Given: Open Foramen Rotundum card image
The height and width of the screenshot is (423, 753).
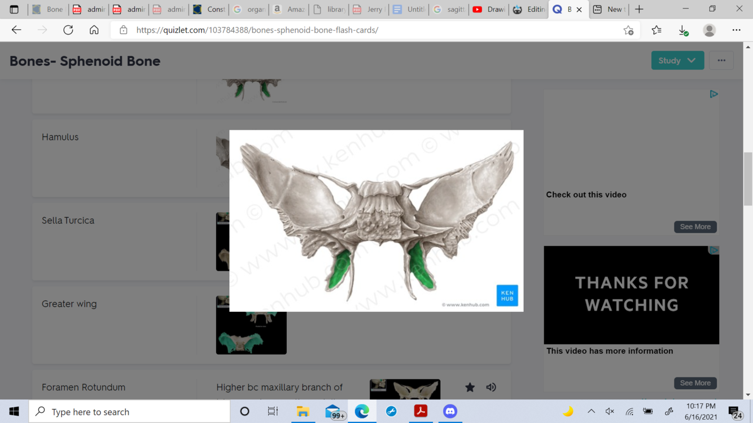Looking at the screenshot, I should pos(405,389).
